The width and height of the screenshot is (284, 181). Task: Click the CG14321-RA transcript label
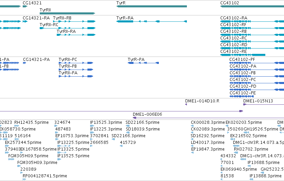coord(36,18)
